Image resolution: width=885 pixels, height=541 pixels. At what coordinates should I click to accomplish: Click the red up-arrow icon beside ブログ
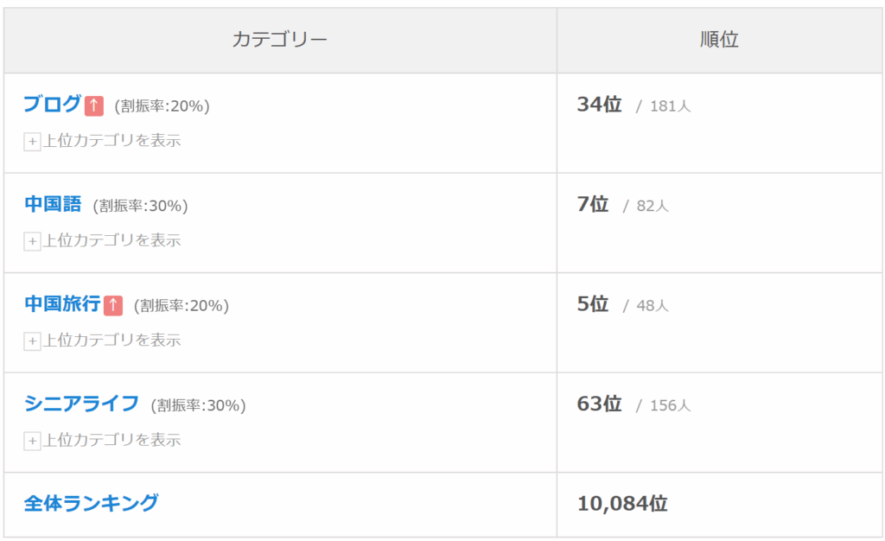pos(93,105)
